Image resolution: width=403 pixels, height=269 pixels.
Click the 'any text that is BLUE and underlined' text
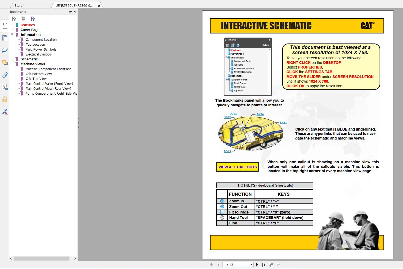tap(343, 129)
